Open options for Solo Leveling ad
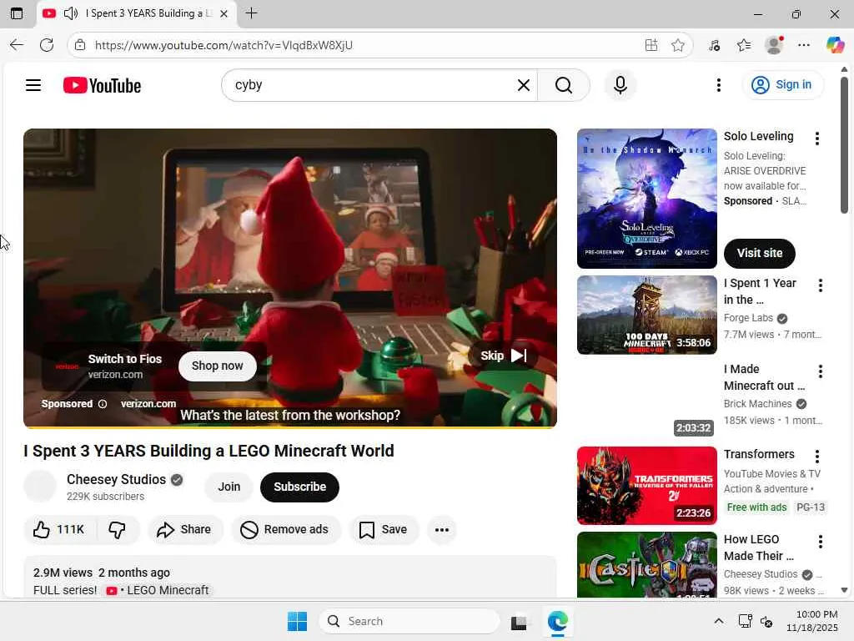 point(817,139)
